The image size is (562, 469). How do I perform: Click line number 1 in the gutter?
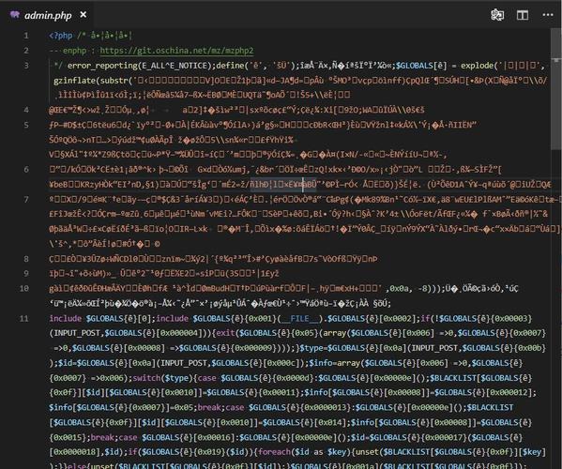pos(26,36)
